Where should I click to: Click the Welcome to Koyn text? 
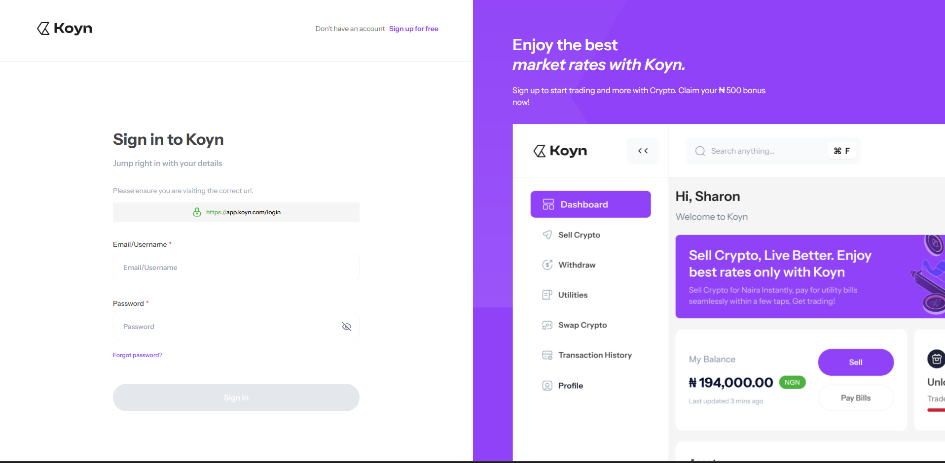pos(712,217)
